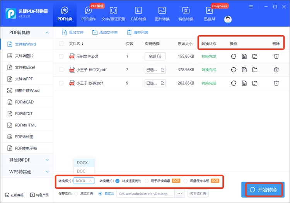
Task: Select 易于后续编辑 radio button
Action: [x=147, y=181]
